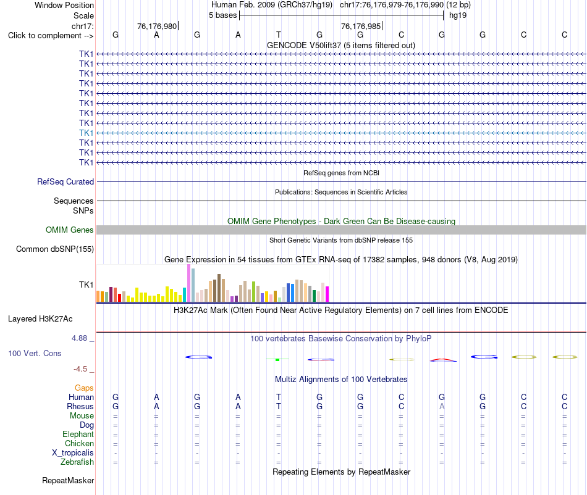Click the T base in the complement sequence row

279,35
